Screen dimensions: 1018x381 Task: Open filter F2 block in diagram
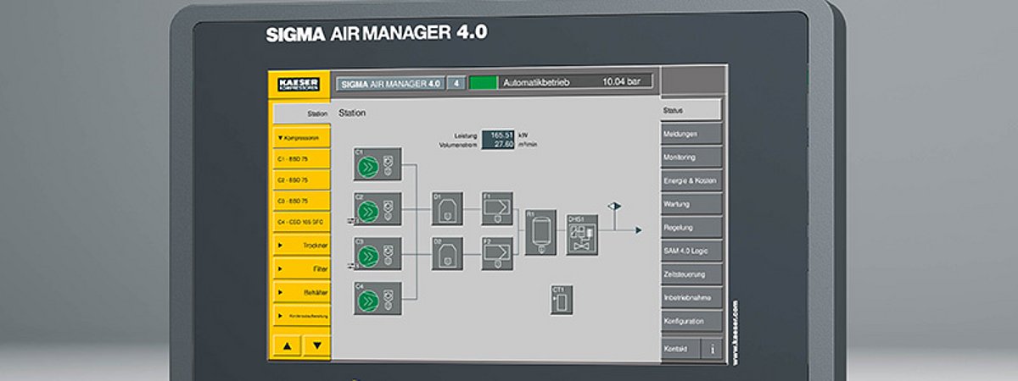(497, 253)
